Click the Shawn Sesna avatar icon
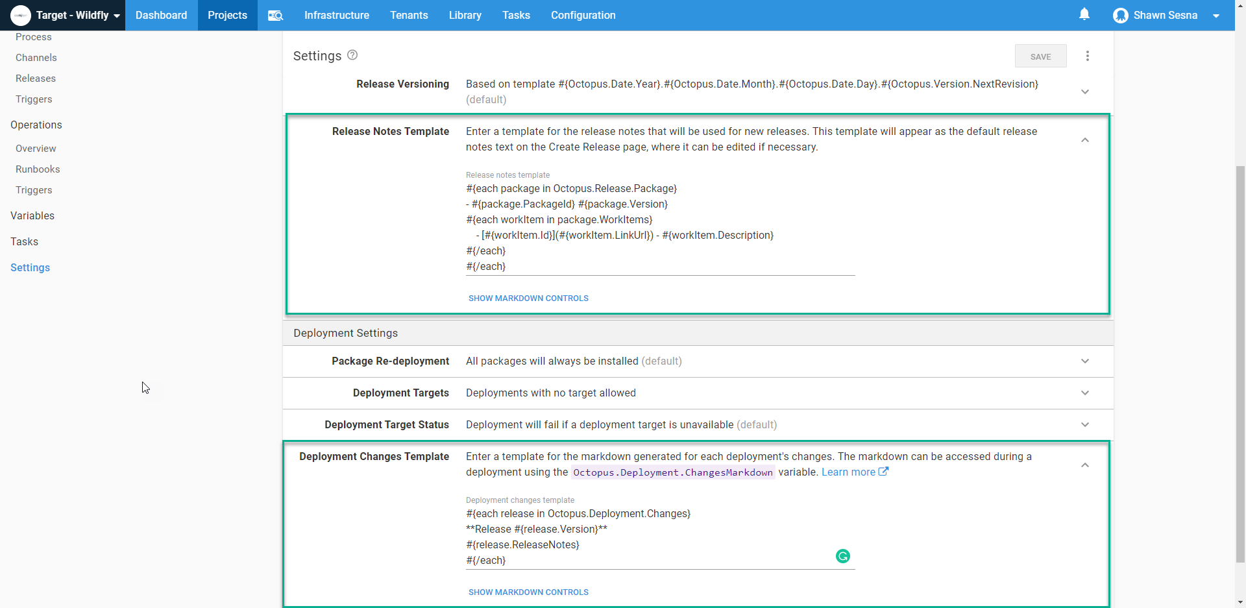The image size is (1246, 608). pos(1121,15)
